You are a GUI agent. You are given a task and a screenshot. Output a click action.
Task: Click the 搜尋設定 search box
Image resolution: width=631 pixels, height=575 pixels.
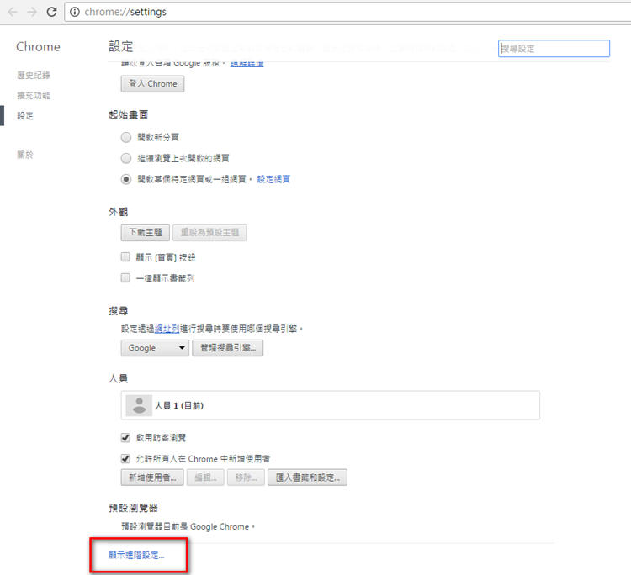[x=554, y=49]
